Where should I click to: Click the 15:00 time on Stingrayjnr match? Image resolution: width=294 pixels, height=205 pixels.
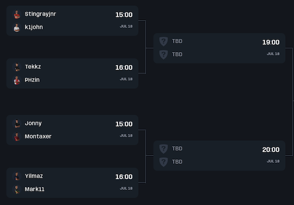pyautogui.click(x=124, y=15)
